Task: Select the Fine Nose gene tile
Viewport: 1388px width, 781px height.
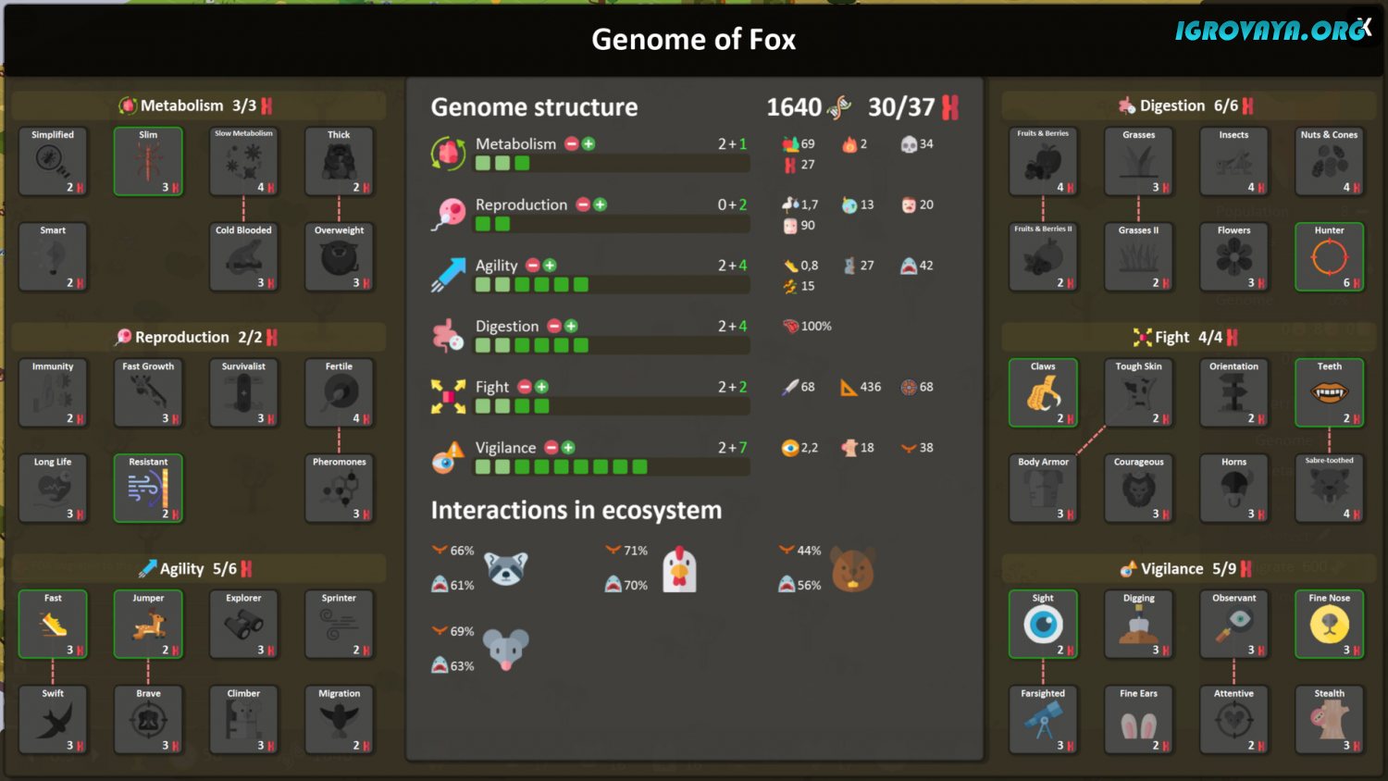Action: pyautogui.click(x=1329, y=624)
